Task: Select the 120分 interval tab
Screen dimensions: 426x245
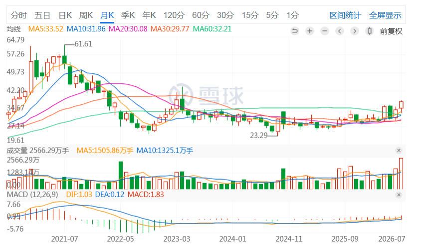Action: [x=174, y=15]
